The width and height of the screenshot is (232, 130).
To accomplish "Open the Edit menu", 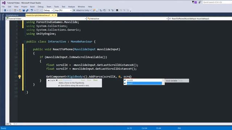I will 9,6.
